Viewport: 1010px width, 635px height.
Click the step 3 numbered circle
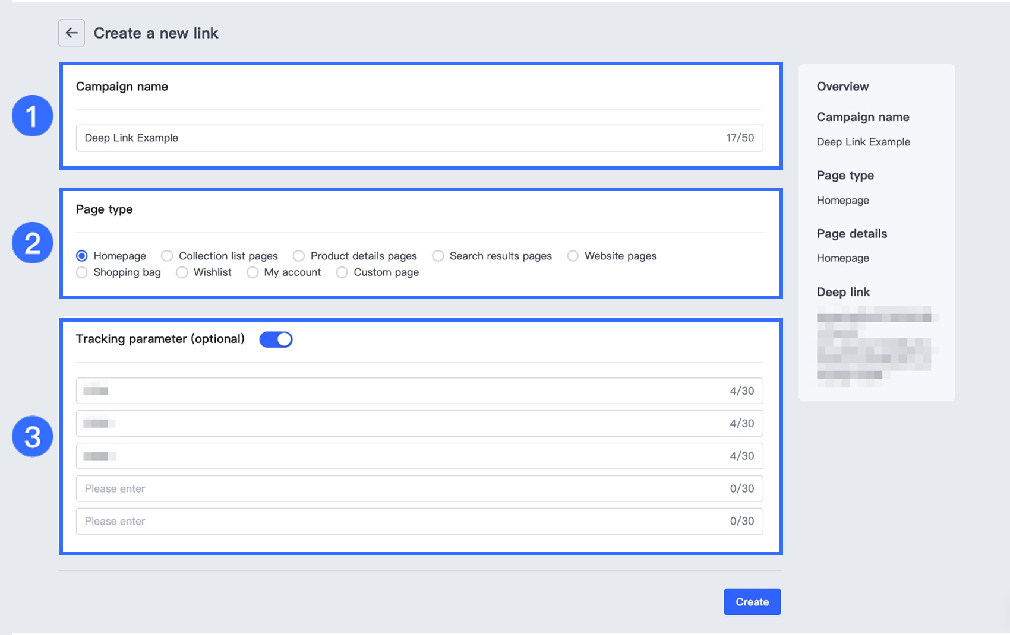(33, 437)
